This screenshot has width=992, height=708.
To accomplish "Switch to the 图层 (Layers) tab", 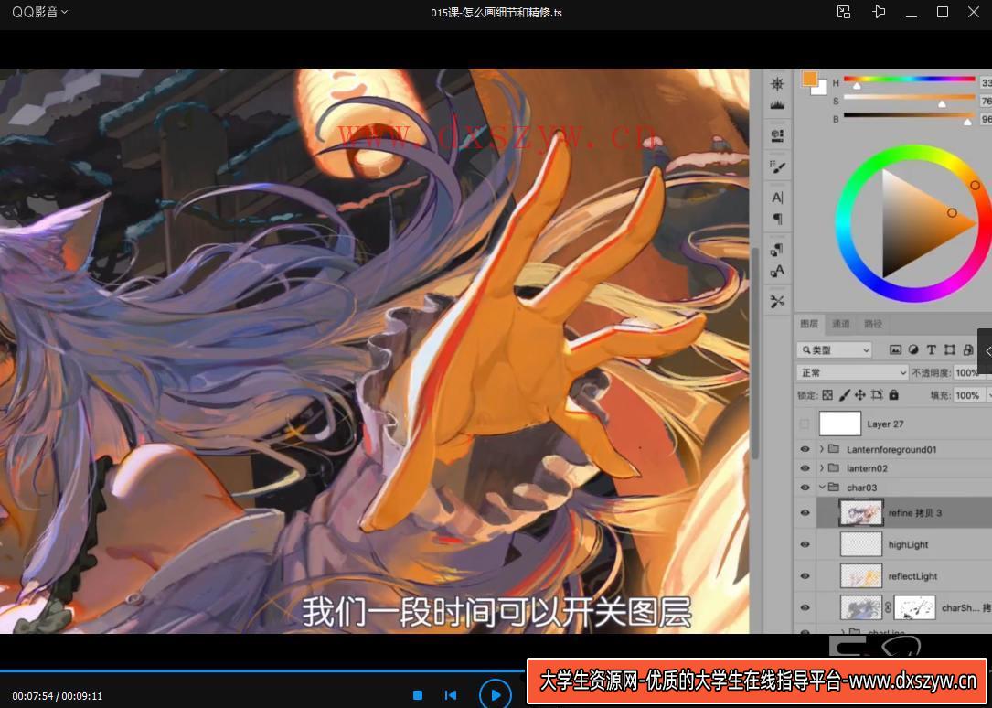I will (x=809, y=324).
